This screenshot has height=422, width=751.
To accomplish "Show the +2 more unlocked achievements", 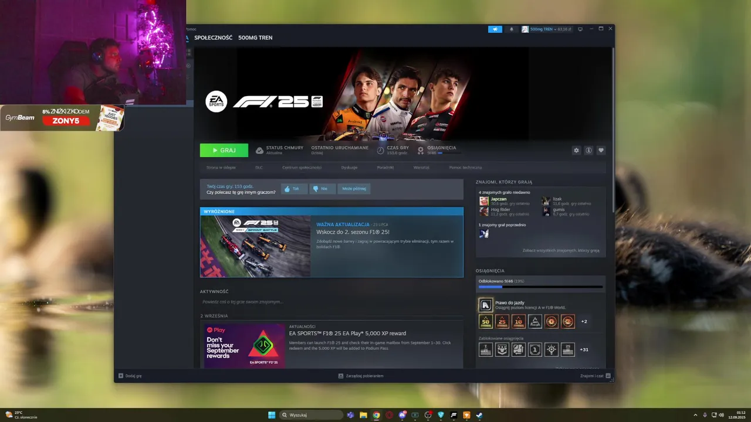I will (x=584, y=321).
